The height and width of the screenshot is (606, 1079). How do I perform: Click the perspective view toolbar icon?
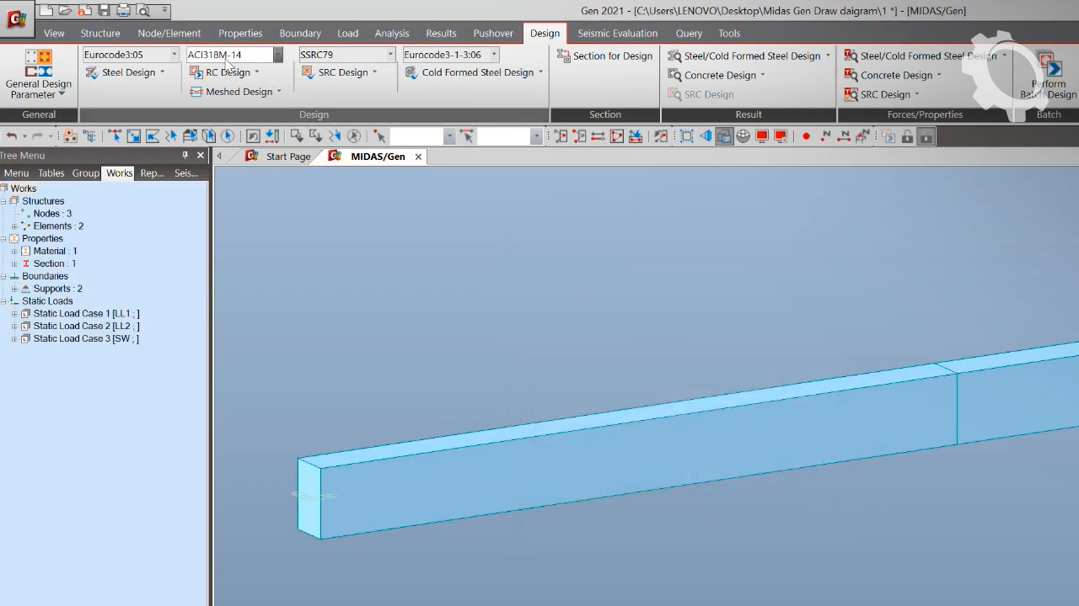(706, 136)
